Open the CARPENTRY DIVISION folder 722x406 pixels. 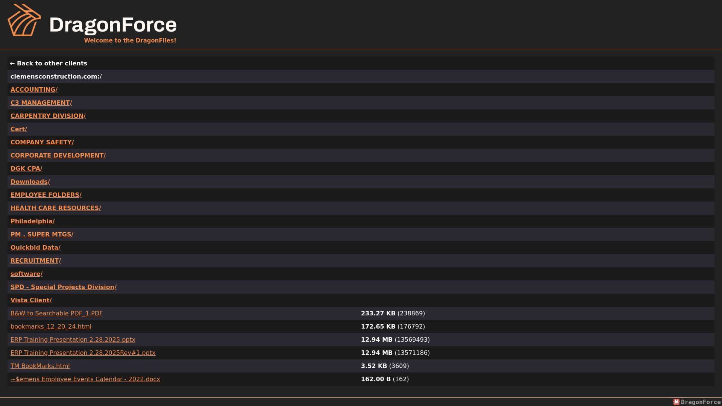[x=48, y=116]
